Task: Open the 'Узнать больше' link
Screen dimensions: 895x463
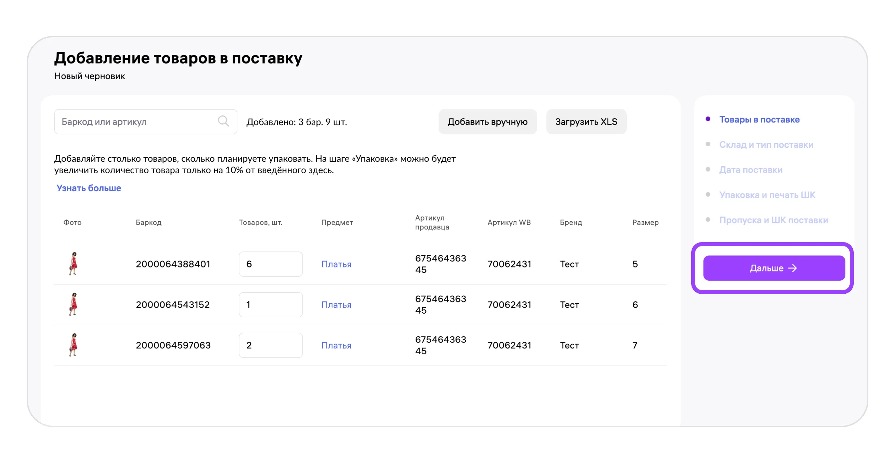Action: (89, 188)
